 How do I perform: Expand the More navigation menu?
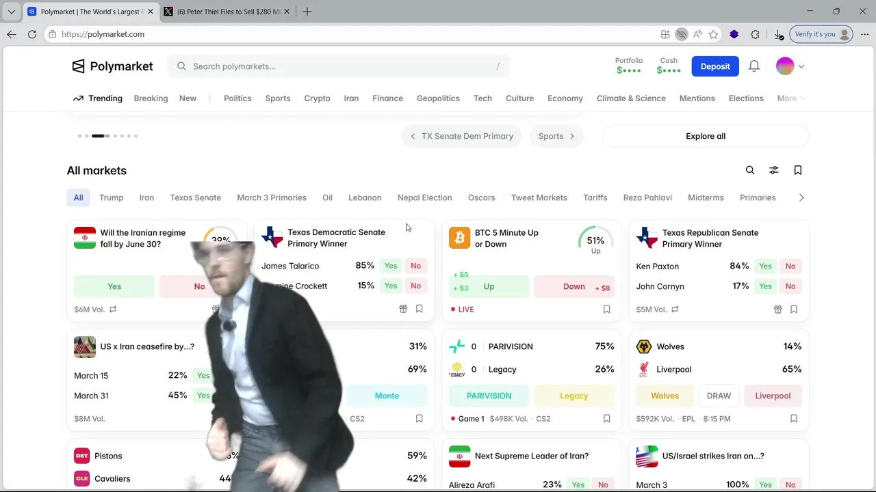791,98
